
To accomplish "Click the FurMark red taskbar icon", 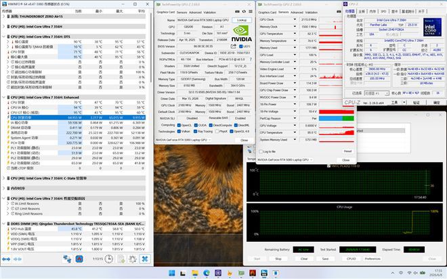I will (253, 273).
